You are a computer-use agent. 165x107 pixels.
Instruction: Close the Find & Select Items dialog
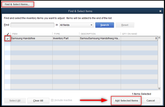point(160,11)
